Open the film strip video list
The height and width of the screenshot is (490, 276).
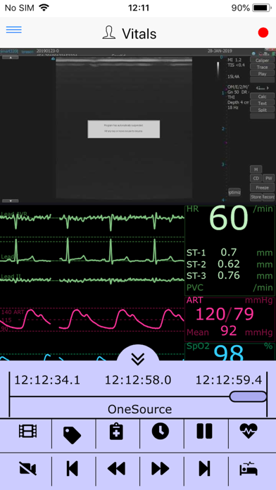tap(28, 432)
